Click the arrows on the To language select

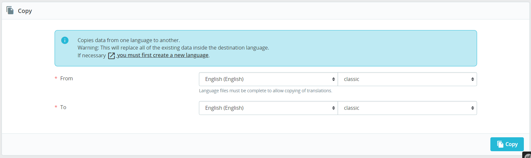pos(333,108)
